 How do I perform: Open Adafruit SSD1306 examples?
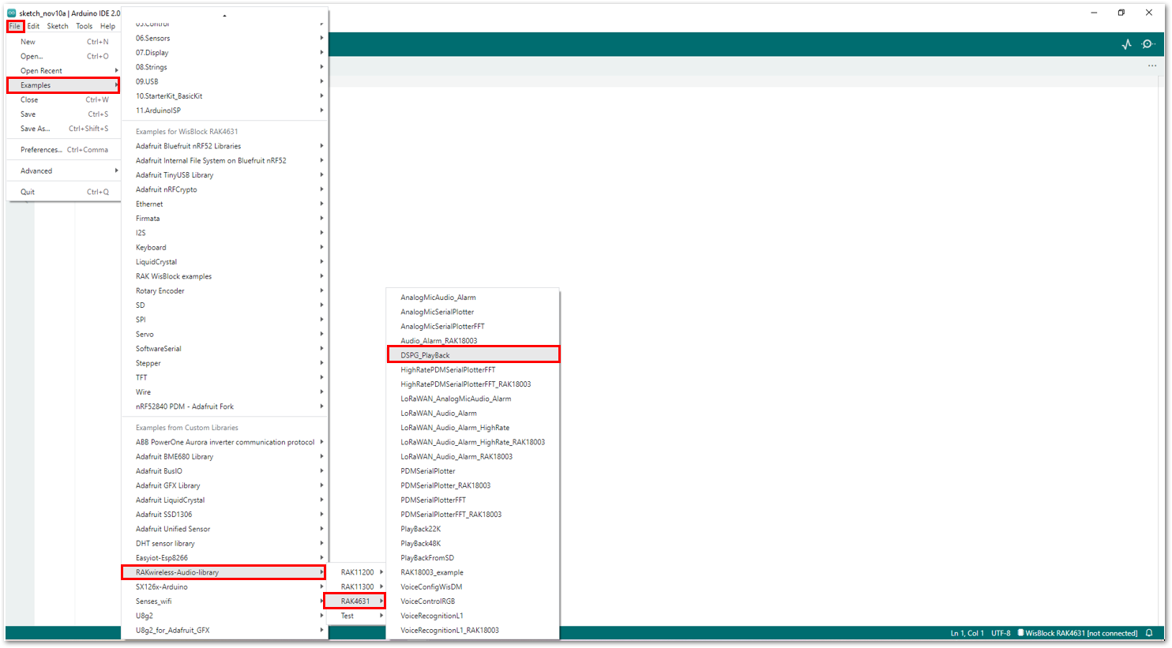pos(225,515)
